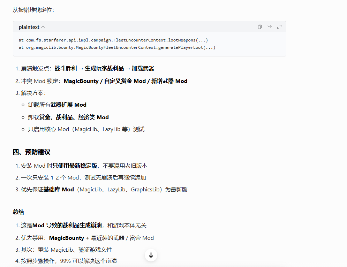Click the lootWeapons stack trace line

[x=113, y=40]
